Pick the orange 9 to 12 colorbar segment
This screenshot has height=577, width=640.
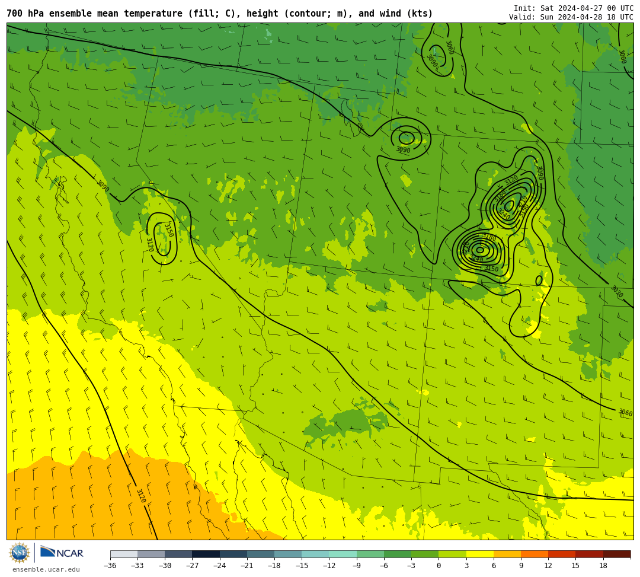(535, 554)
